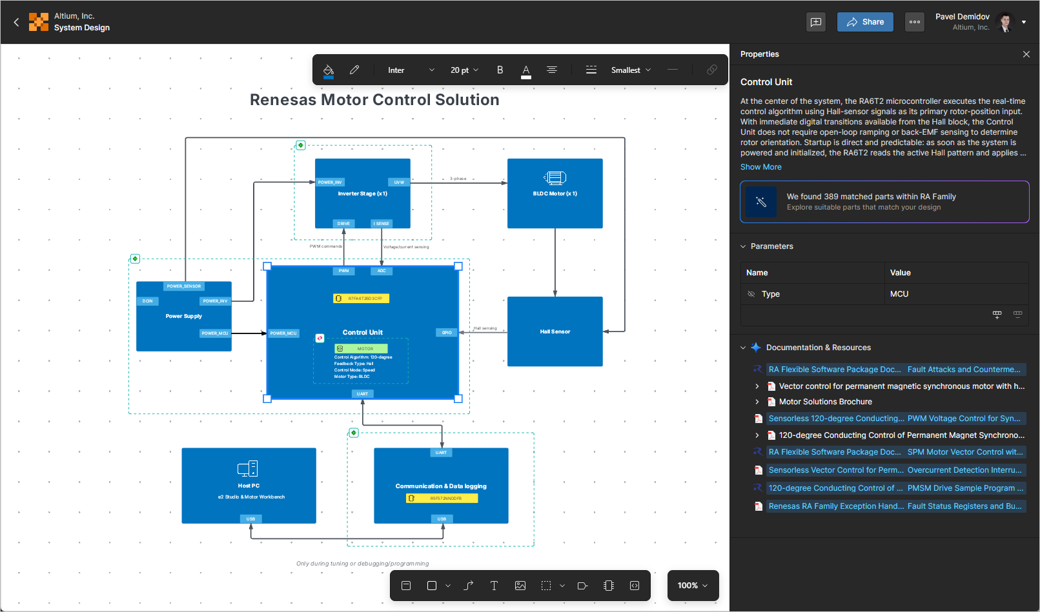Select the code embed tool

(635, 586)
